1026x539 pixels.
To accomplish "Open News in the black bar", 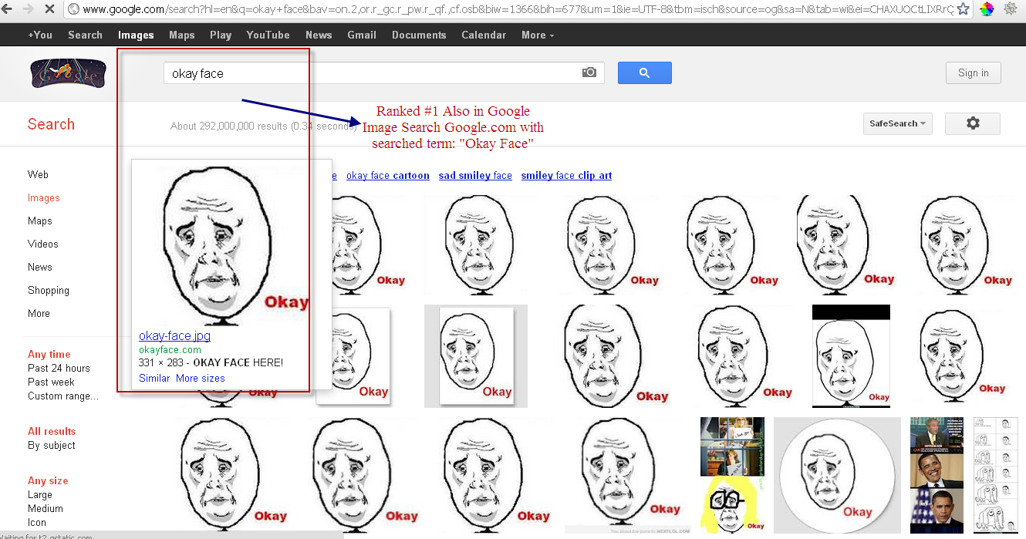I will click(319, 35).
